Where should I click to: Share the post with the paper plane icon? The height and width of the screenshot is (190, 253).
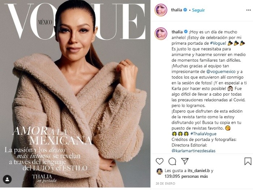[x=185, y=161]
